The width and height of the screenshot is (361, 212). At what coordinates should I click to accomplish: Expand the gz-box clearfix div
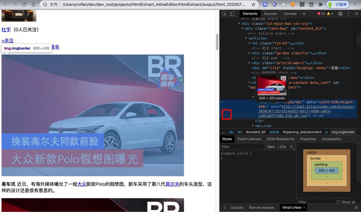click(250, 53)
